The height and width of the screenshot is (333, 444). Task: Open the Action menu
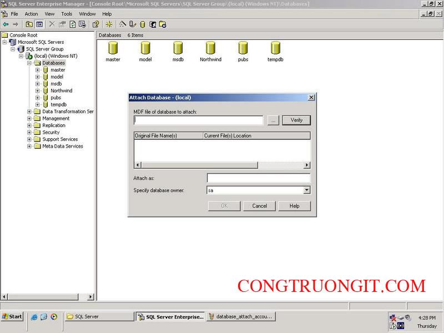tap(31, 14)
